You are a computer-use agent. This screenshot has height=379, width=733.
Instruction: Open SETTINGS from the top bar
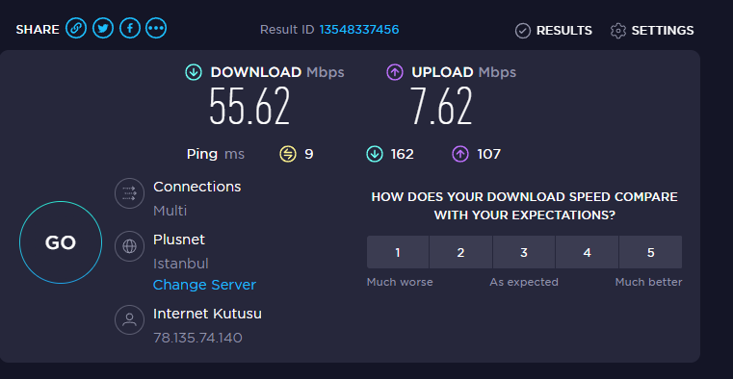click(x=652, y=31)
